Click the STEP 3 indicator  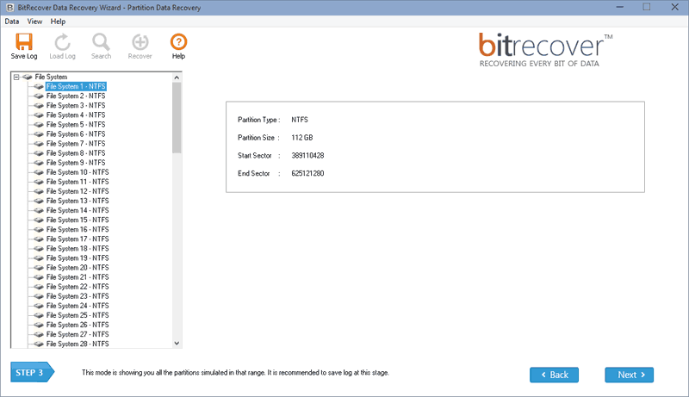coord(32,372)
